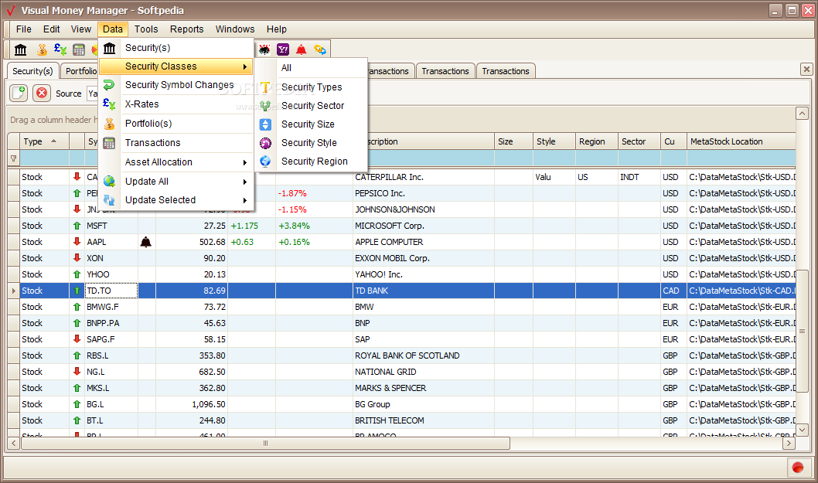Click the filter funnel icon in the filter row
818x483 pixels.
(14, 158)
